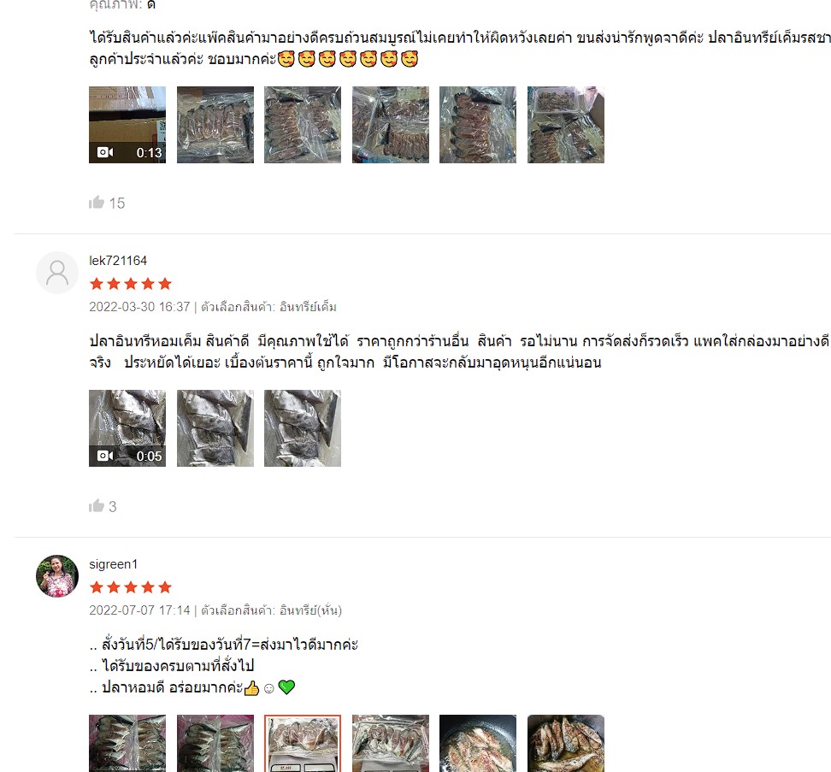Open second photo in the first review
This screenshot has height=772, width=831.
[215, 125]
